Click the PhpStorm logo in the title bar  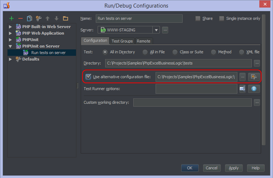(6, 6)
